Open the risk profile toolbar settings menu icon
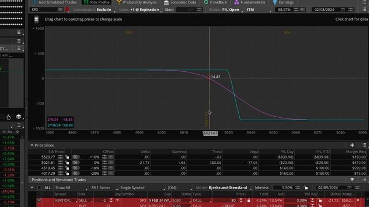The width and height of the screenshot is (369, 207). (364, 10)
